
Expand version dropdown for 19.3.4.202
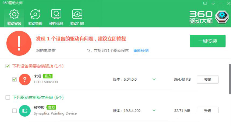point(154,111)
